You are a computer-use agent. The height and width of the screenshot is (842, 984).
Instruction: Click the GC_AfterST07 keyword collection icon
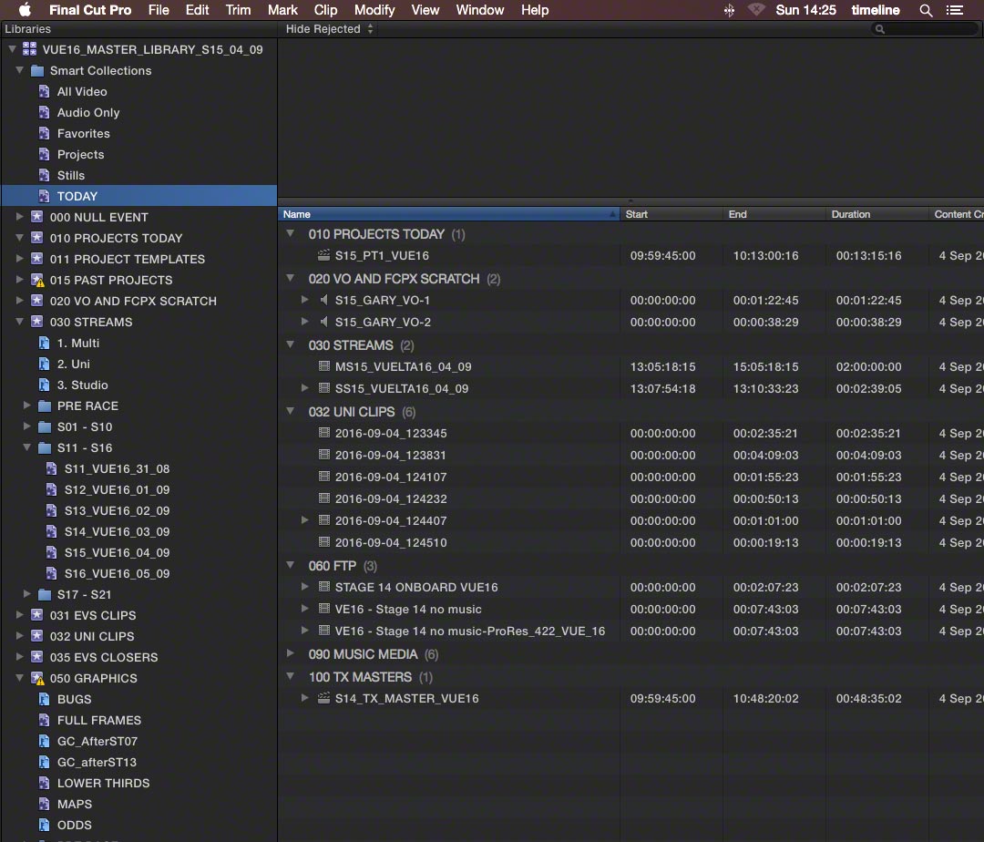coord(44,741)
